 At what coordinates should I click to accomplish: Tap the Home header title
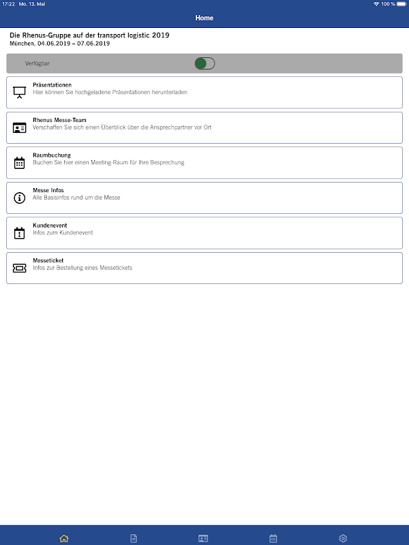click(x=204, y=18)
